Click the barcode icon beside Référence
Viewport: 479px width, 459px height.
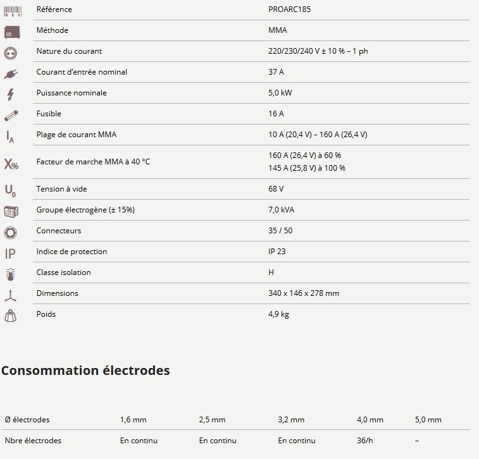click(11, 11)
